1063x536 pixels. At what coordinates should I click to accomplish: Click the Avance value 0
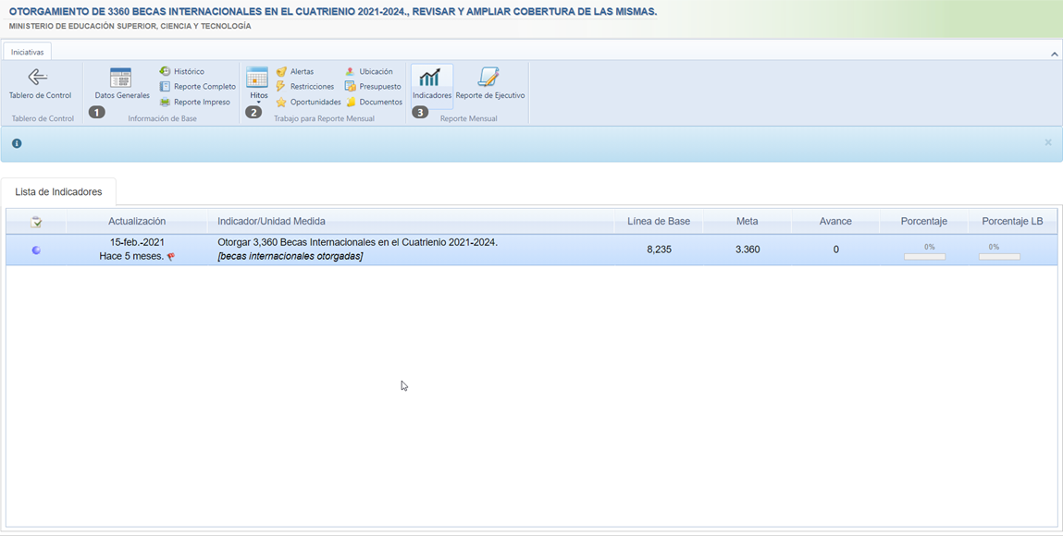click(836, 250)
